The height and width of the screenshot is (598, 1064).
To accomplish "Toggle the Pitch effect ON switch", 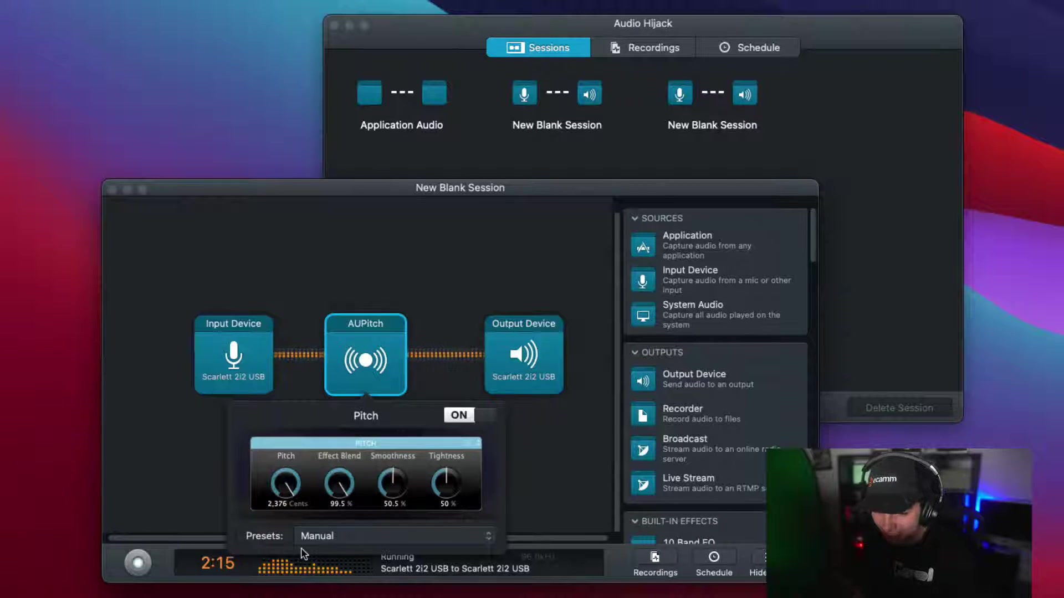I will (470, 415).
